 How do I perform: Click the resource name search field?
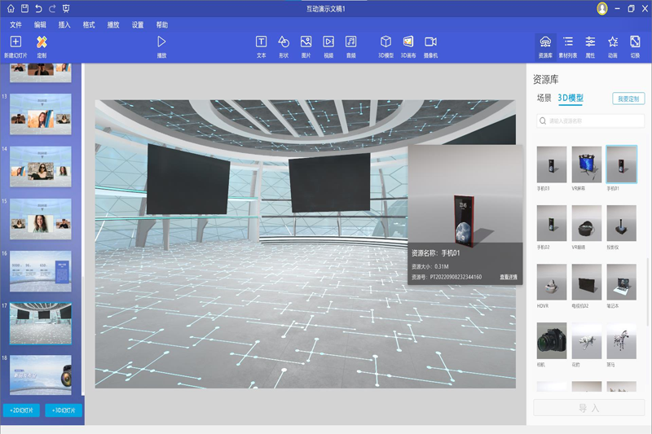(590, 121)
